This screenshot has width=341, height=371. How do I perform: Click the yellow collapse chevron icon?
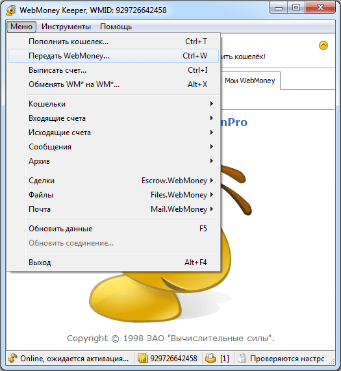click(x=323, y=45)
